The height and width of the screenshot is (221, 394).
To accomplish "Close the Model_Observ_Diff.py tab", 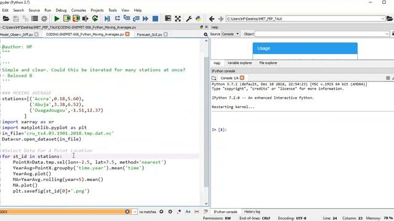I will pos(36,34).
